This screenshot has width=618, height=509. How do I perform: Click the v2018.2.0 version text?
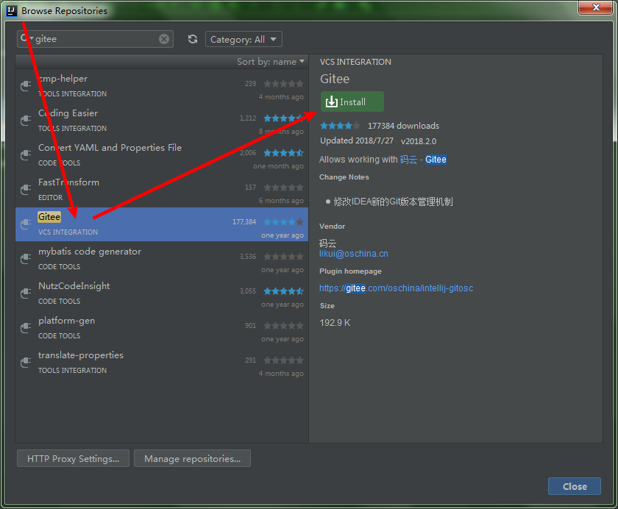click(419, 141)
